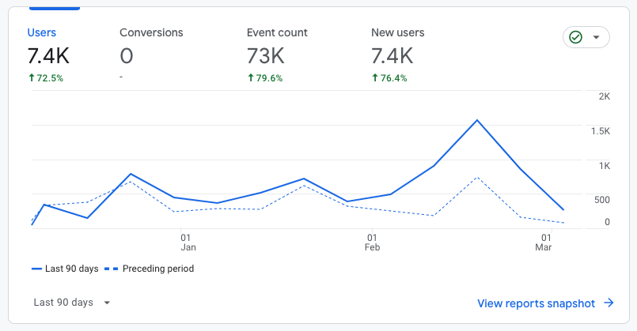Click the arrow icon after View reports snapshot
Viewport: 637px width, 331px height.
click(x=609, y=303)
